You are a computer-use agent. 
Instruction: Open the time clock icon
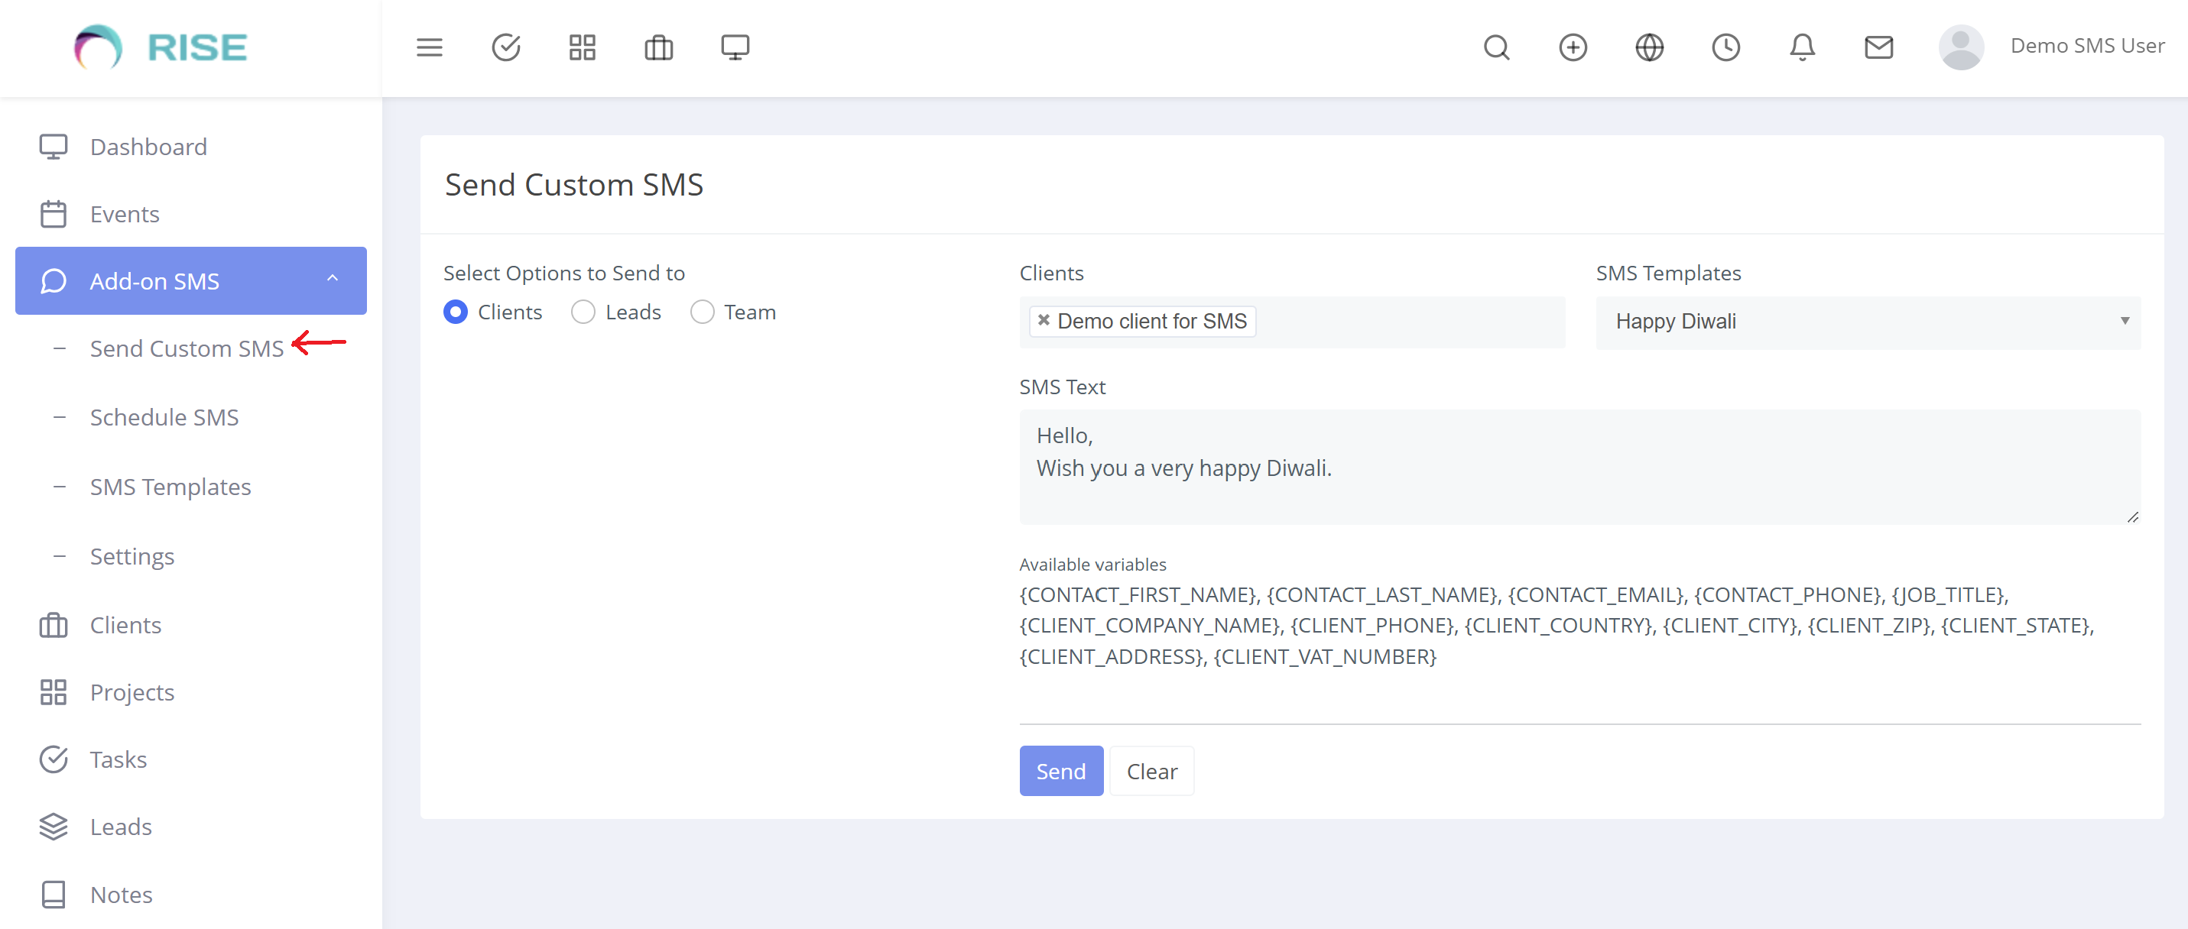(1725, 47)
